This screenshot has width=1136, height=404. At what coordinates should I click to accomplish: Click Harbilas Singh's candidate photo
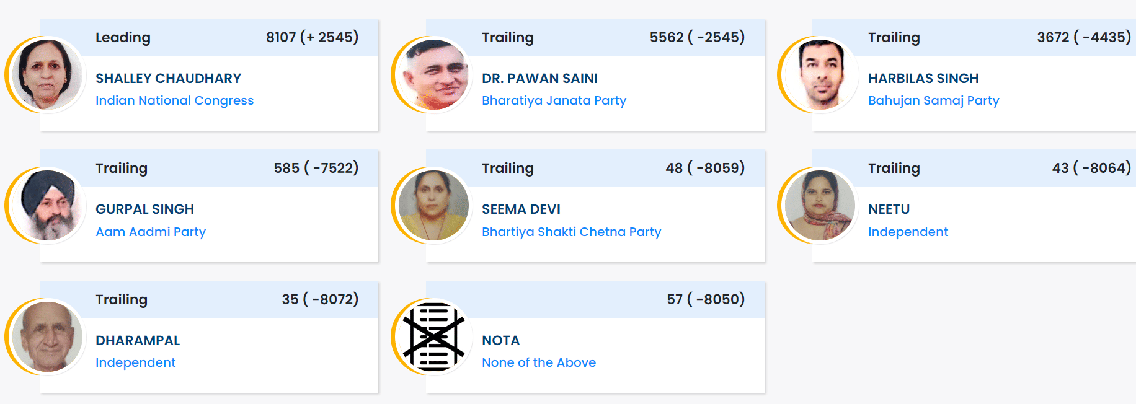point(820,75)
